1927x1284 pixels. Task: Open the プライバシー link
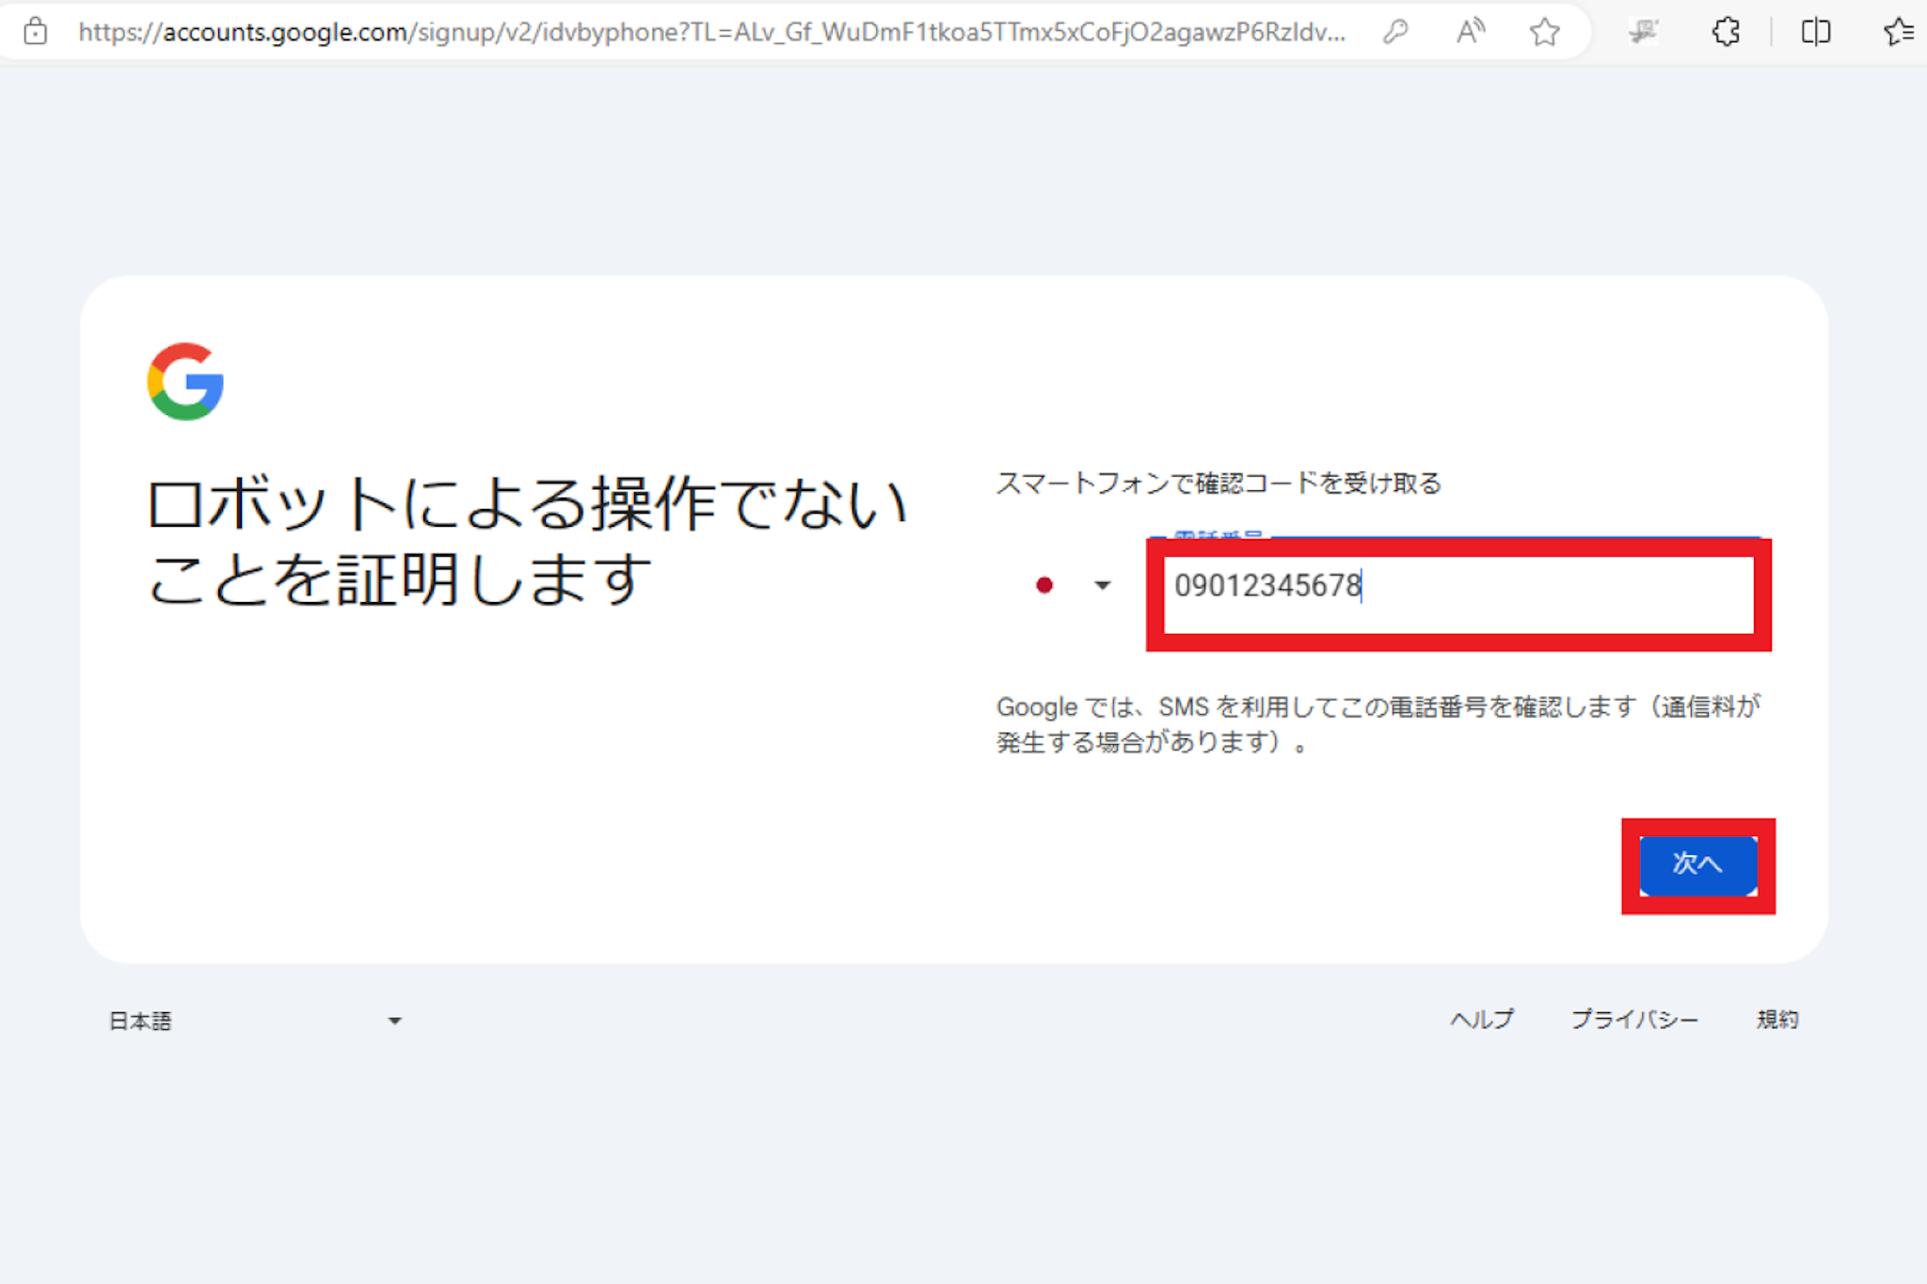(x=1634, y=1020)
